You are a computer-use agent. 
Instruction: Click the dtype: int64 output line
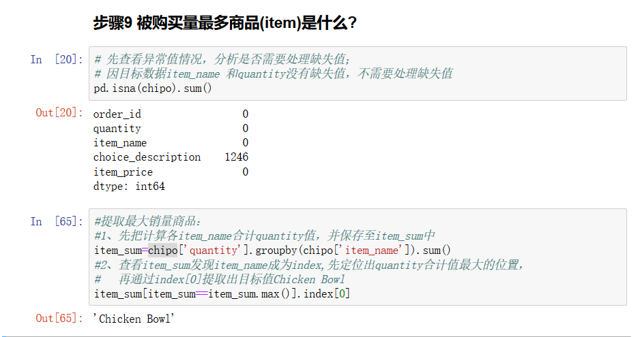tap(129, 187)
